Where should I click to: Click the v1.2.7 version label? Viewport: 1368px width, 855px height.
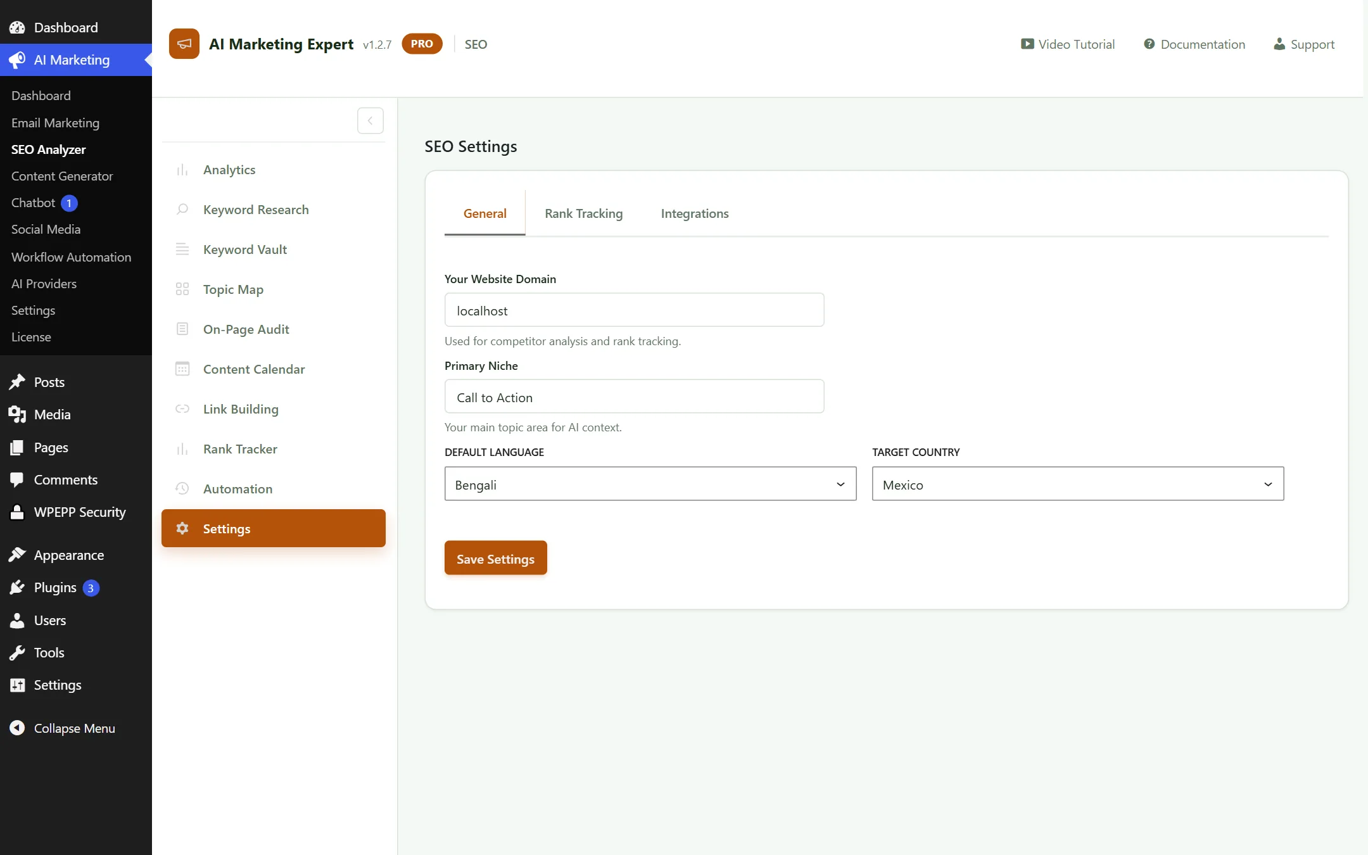377,44
